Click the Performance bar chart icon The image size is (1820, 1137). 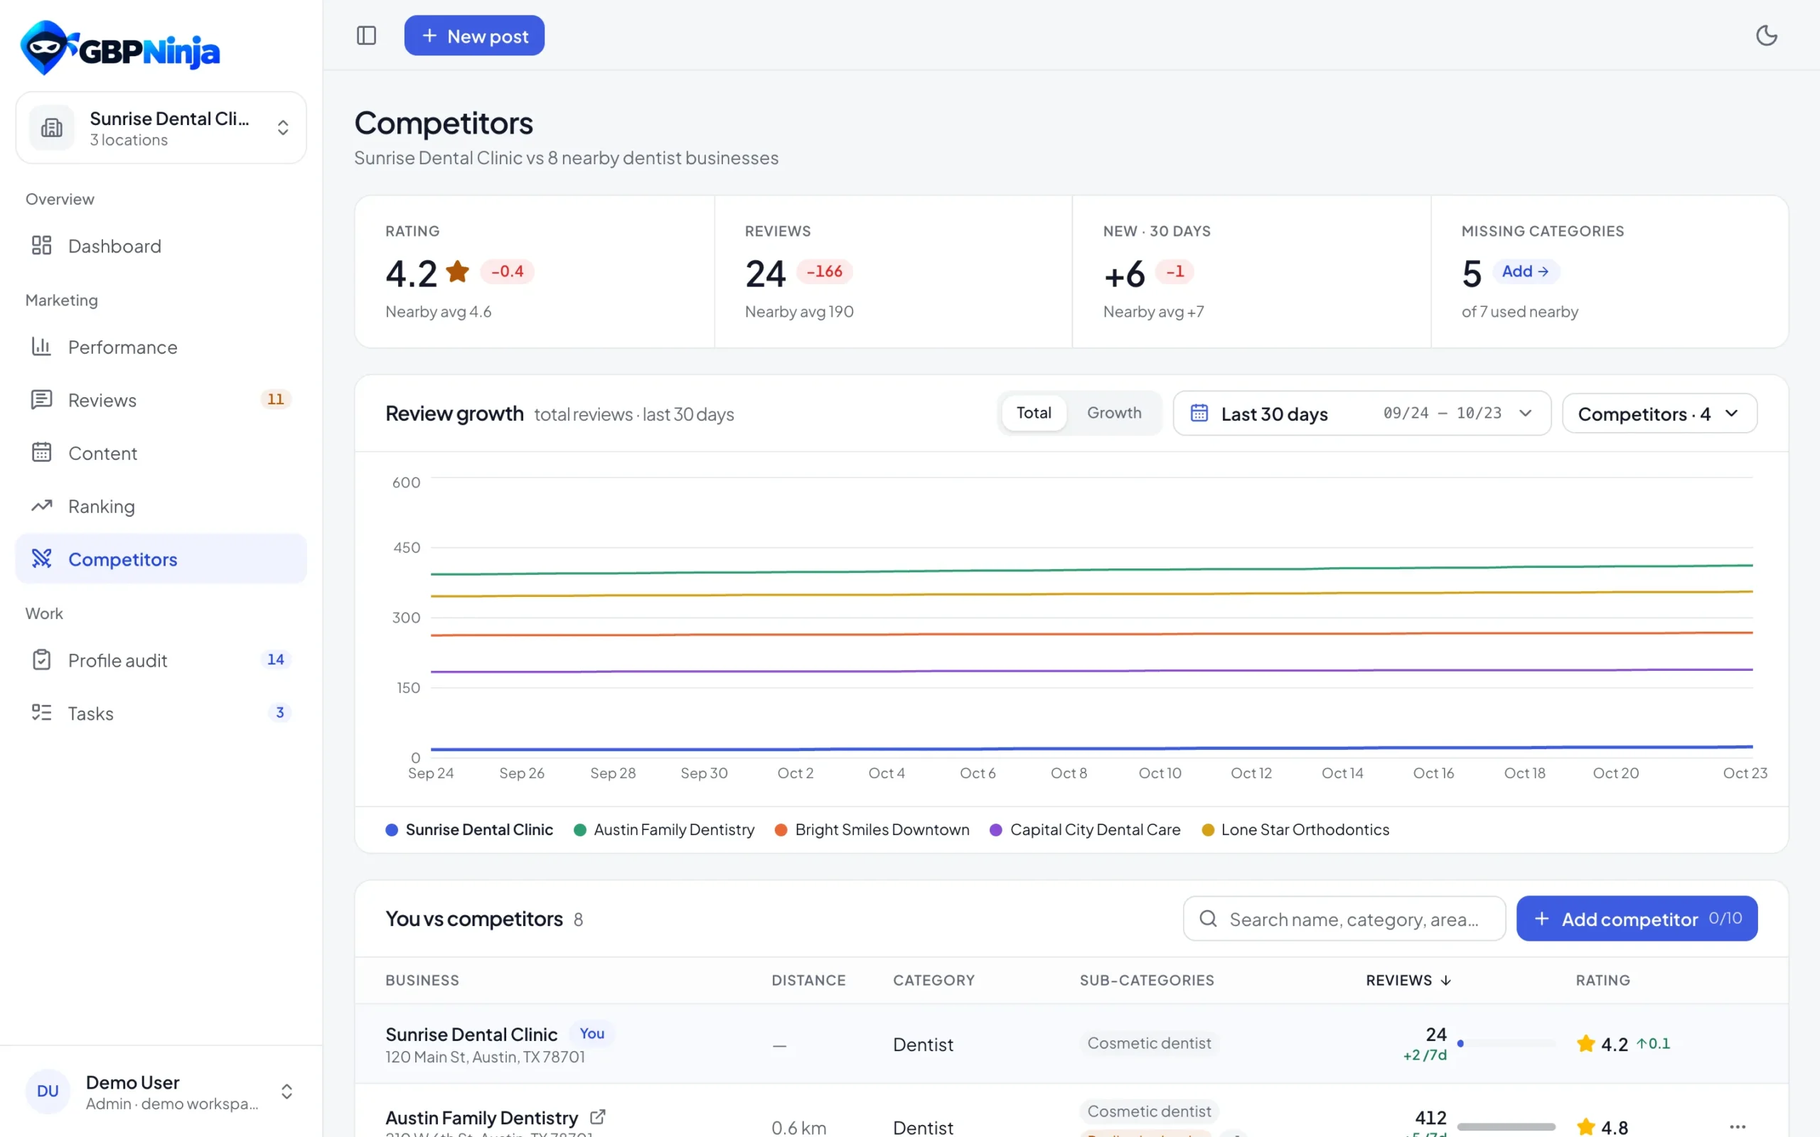(x=41, y=347)
